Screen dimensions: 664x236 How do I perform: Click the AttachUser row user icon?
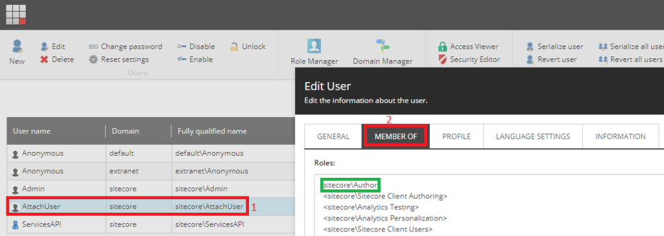(16, 207)
